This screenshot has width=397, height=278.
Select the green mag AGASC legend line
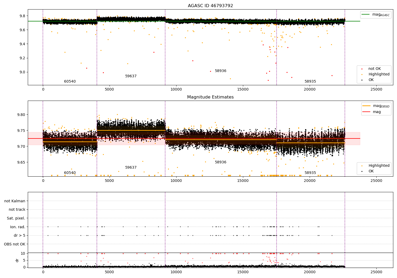click(x=366, y=15)
